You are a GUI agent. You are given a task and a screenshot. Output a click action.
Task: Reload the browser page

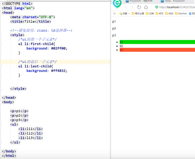click(x=139, y=7)
